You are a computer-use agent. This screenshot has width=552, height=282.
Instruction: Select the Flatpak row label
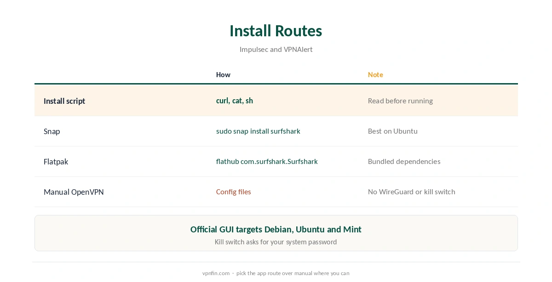click(x=56, y=162)
